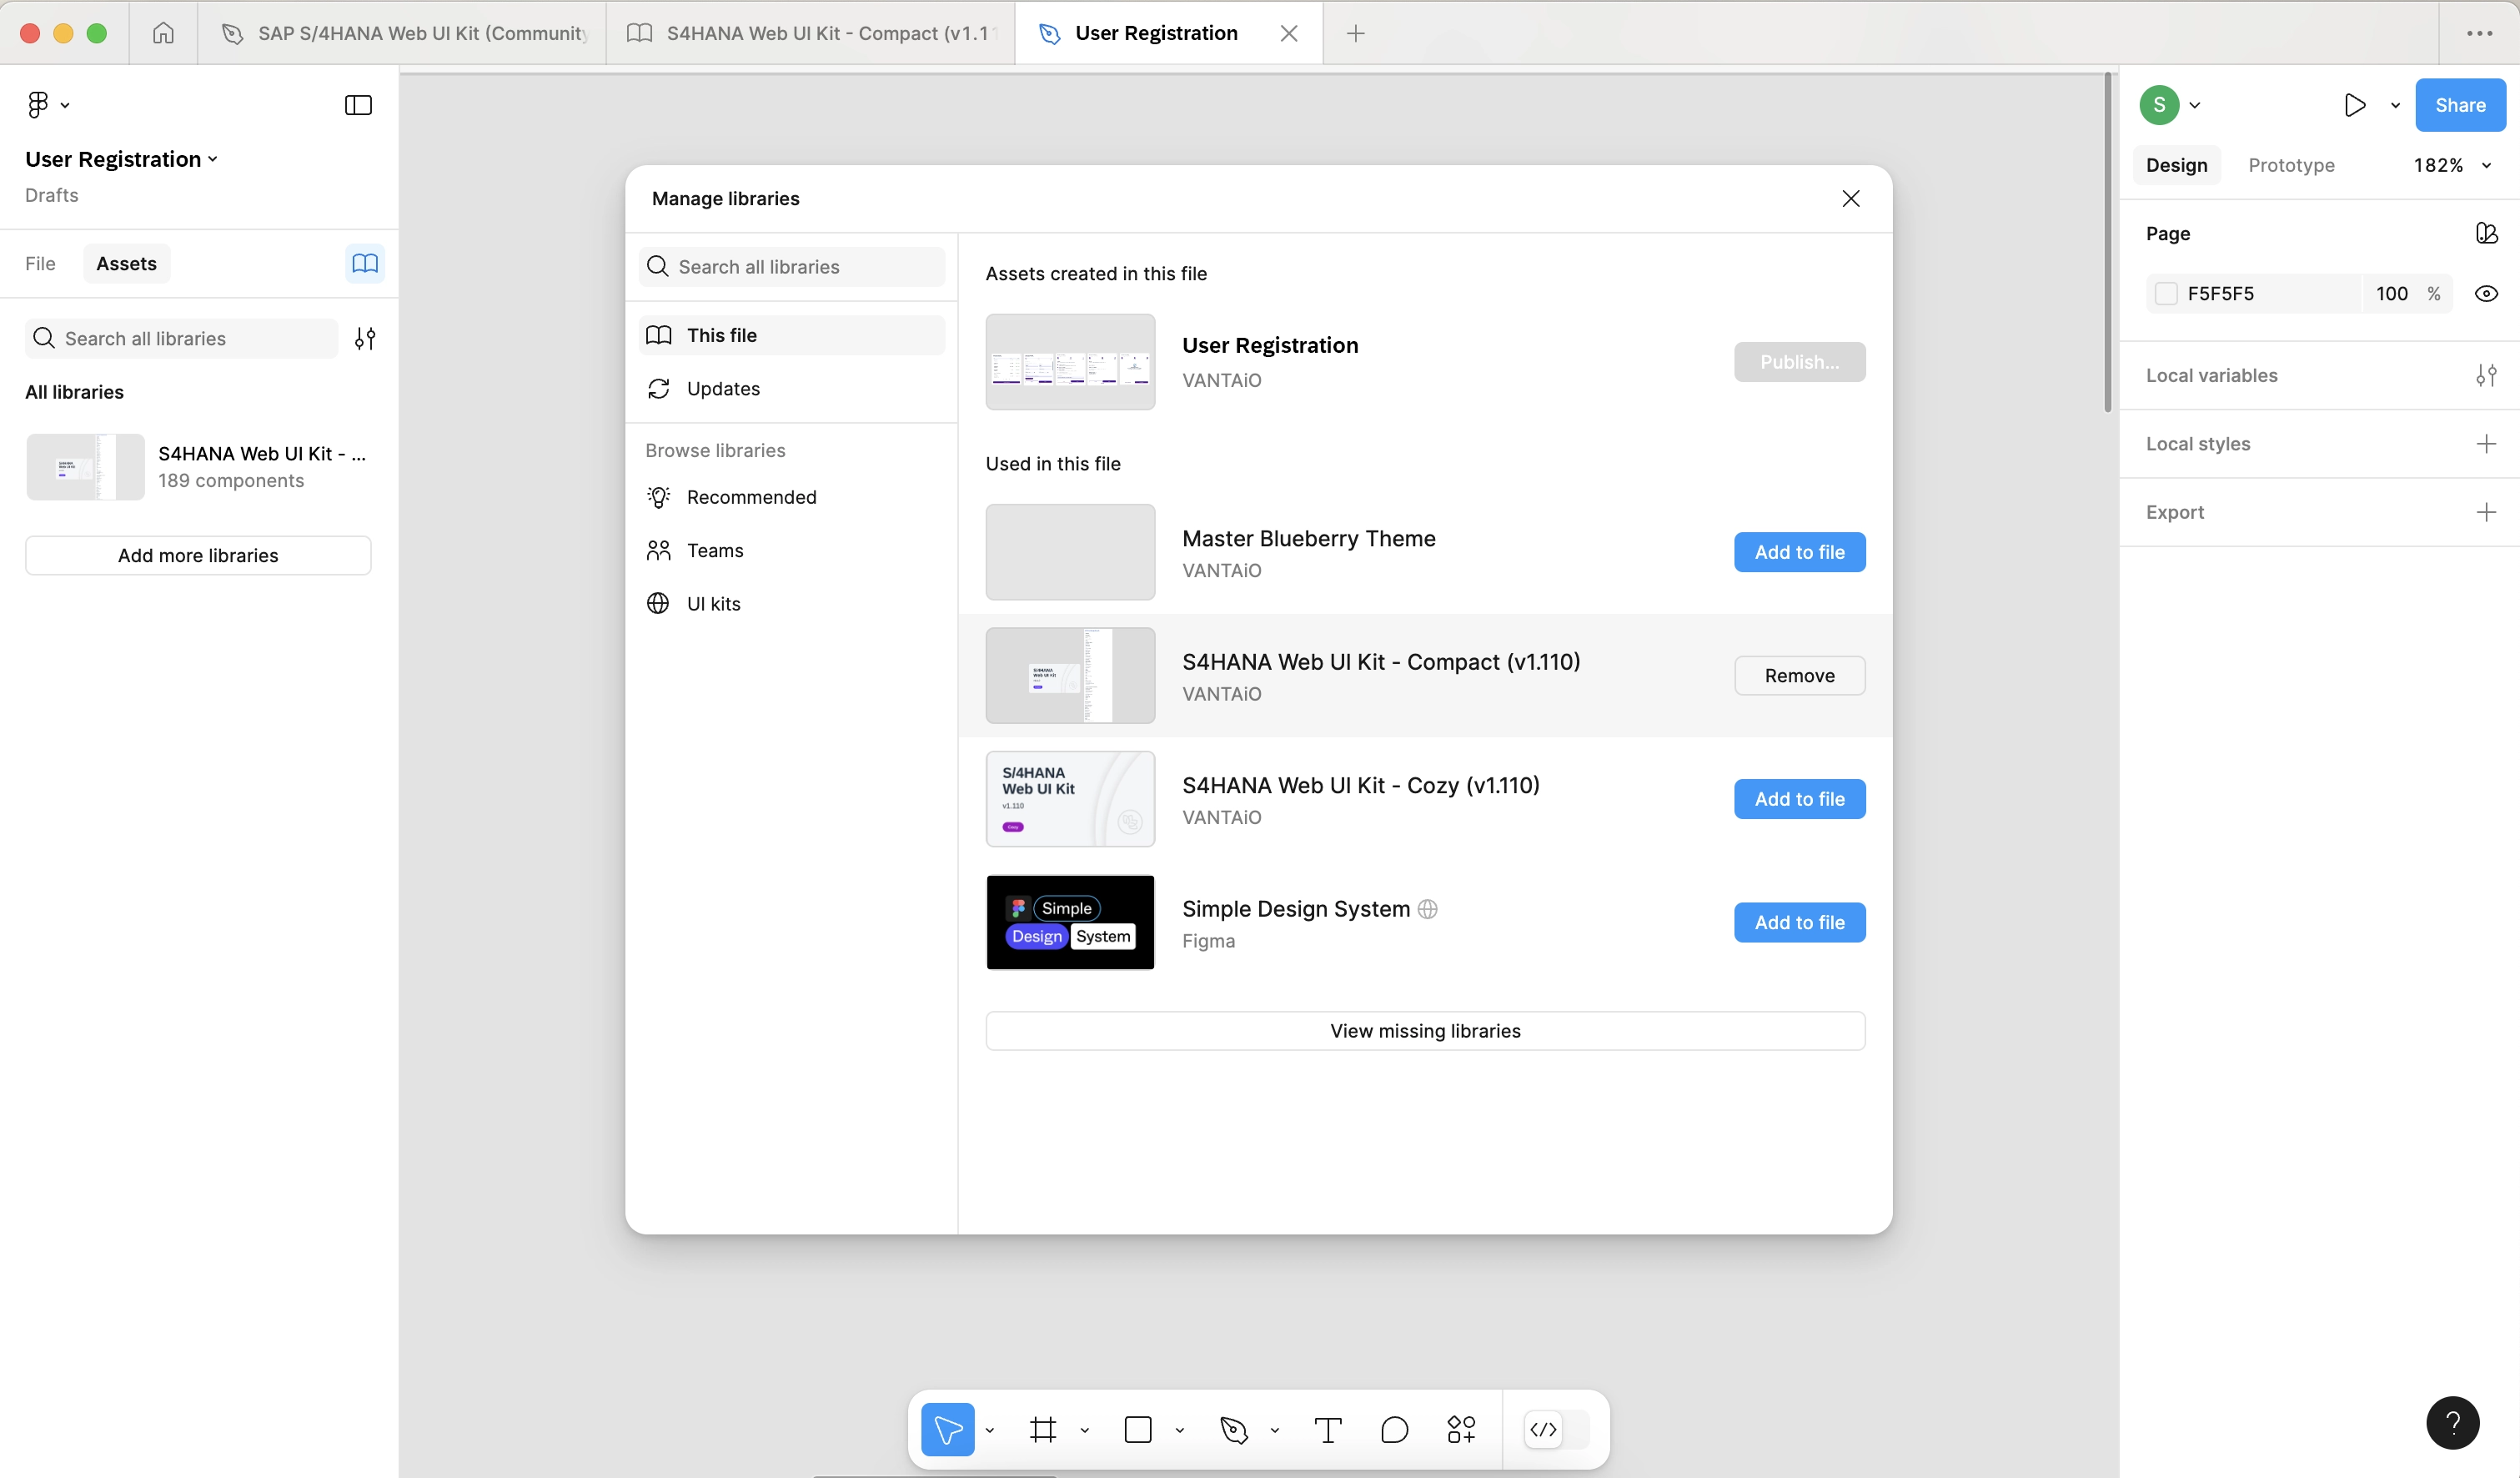The width and height of the screenshot is (2520, 1478).
Task: Toggle the sidebar panel layout icon
Action: click(358, 105)
